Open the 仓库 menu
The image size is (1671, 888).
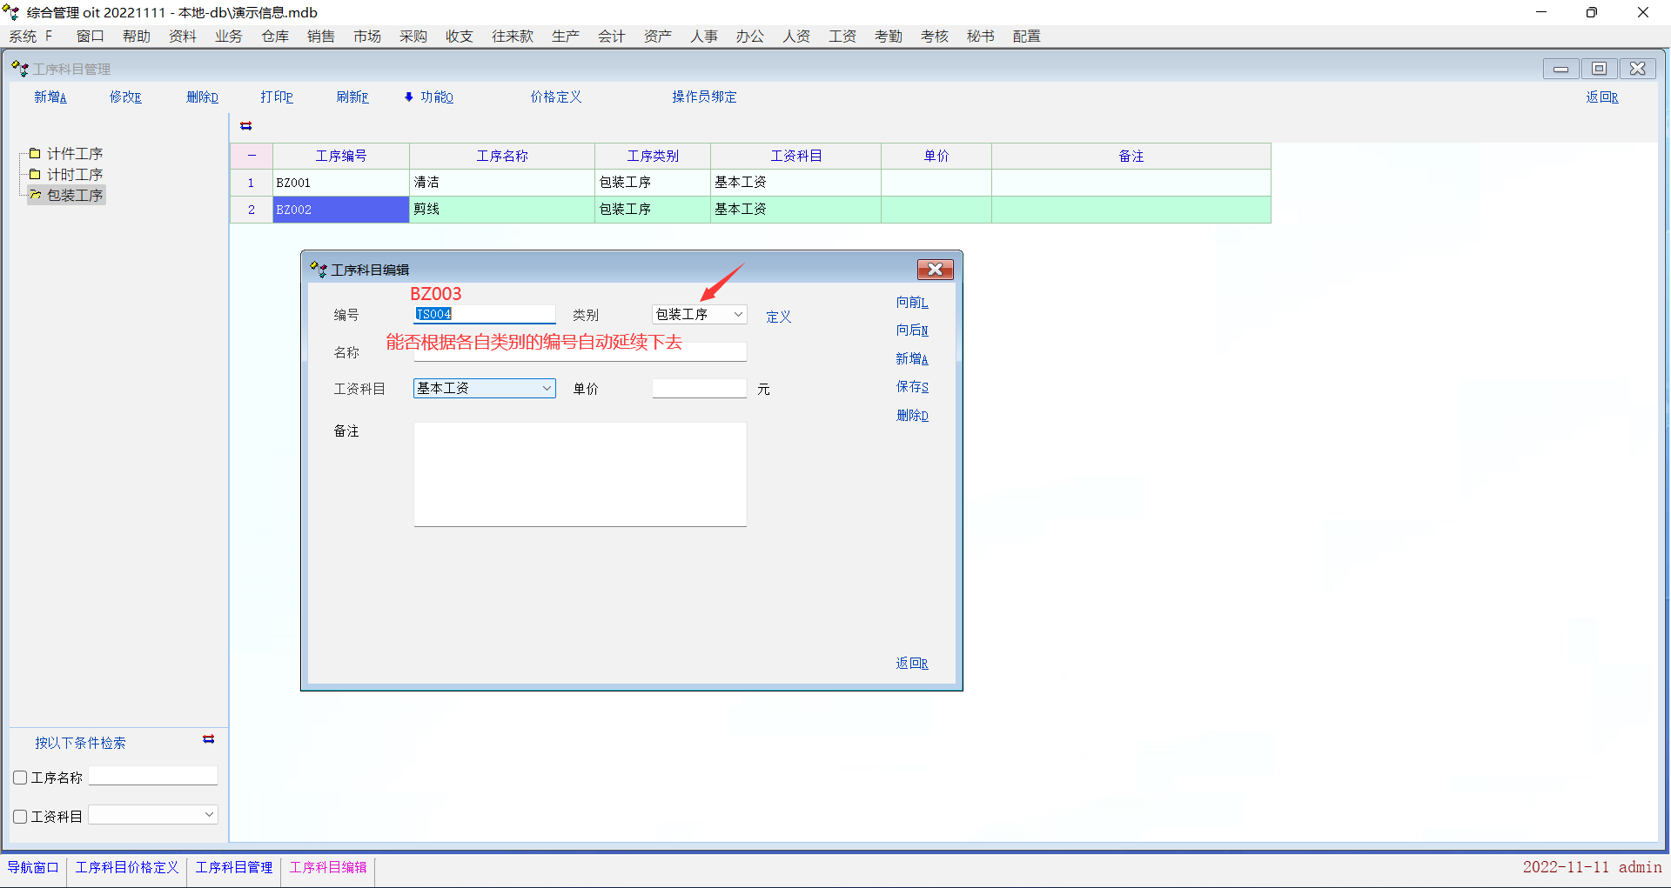(x=275, y=37)
